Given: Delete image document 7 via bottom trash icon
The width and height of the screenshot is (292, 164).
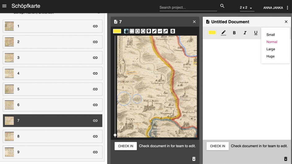Looking at the screenshot, I should (194, 159).
